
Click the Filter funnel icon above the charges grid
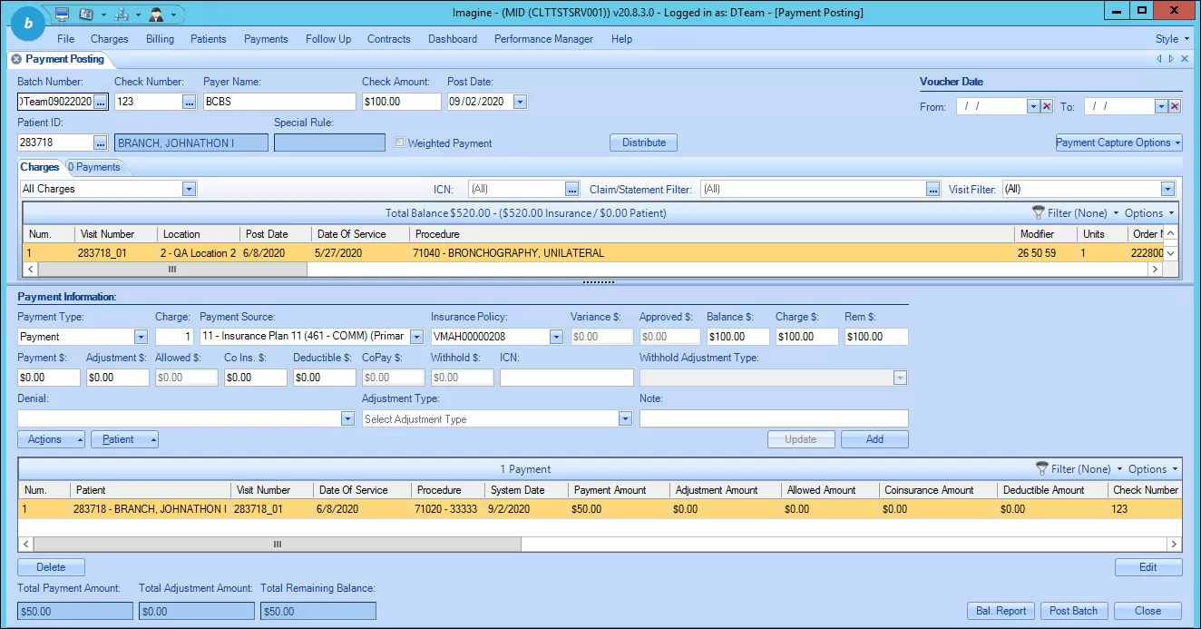[x=1039, y=212]
